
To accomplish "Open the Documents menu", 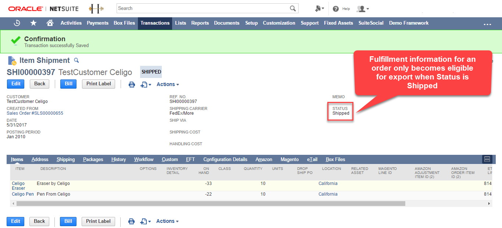I will coord(227,23).
